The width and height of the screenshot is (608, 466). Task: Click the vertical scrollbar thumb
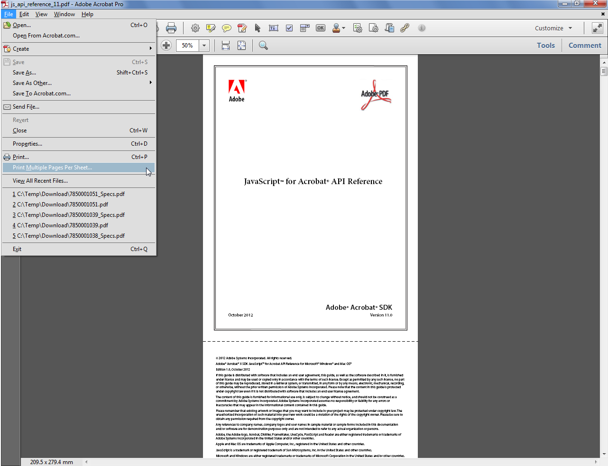(x=604, y=72)
